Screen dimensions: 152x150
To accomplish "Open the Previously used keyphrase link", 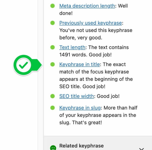I will [x=90, y=23].
